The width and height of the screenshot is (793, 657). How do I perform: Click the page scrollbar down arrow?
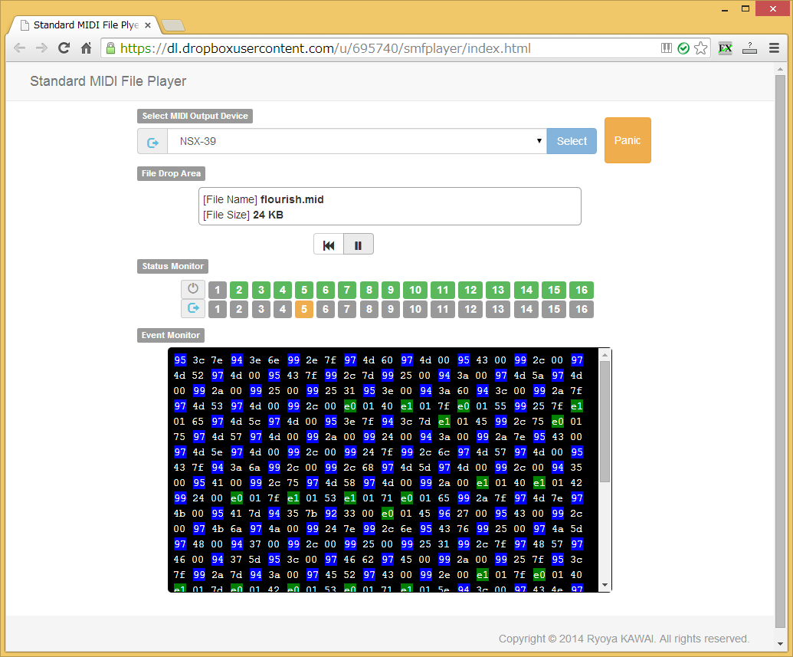tap(780, 644)
